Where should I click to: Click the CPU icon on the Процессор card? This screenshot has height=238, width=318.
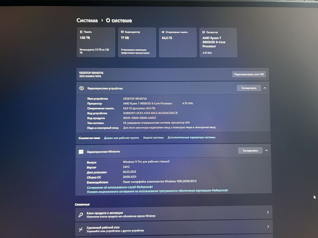coord(204,32)
